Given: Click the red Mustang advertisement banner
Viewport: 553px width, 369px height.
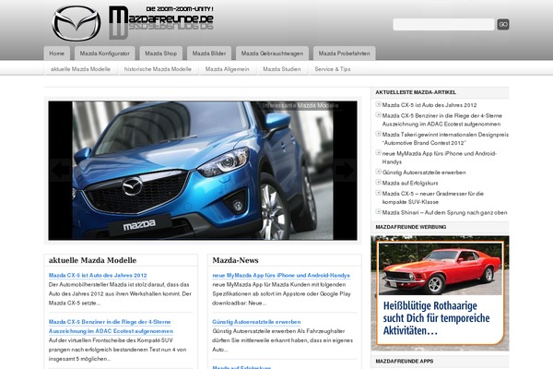Looking at the screenshot, I should [x=440, y=293].
